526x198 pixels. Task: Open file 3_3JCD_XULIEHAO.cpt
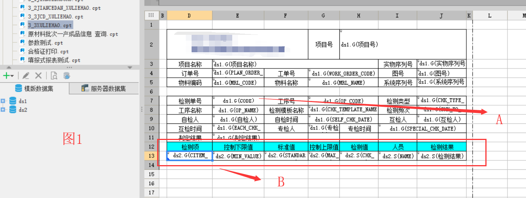point(55,17)
